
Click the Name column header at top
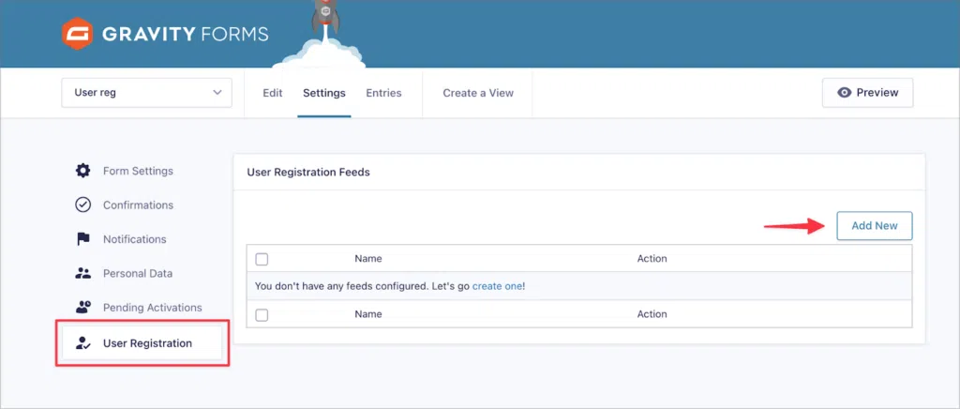coord(367,258)
